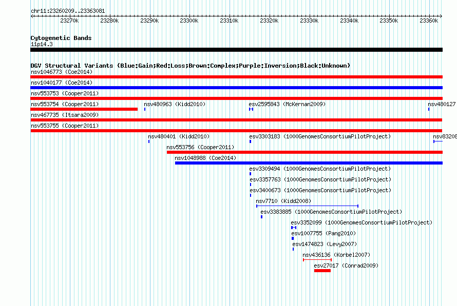Click the 23320k ruler label
The height and width of the screenshot is (306, 457).
tap(269, 21)
